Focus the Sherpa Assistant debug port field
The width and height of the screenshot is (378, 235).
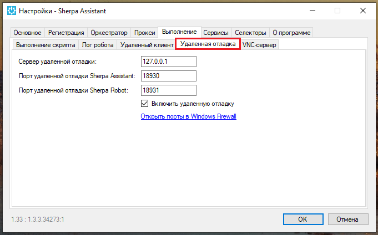click(169, 76)
